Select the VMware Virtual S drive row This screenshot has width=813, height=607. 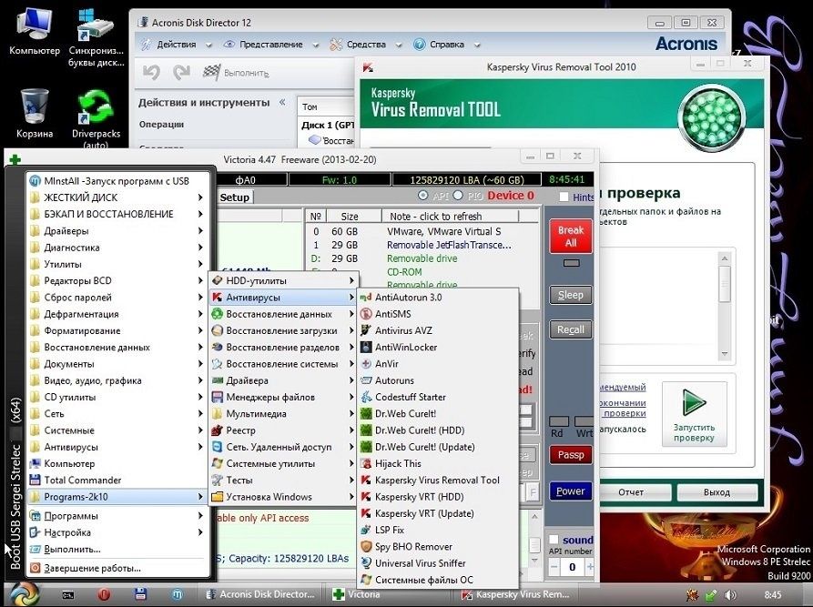point(422,231)
